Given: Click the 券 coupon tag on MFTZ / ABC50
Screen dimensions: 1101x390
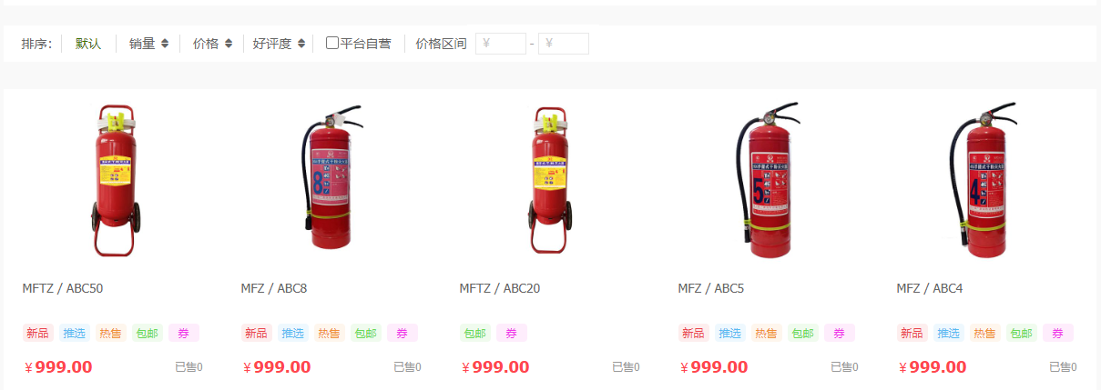Looking at the screenshot, I should click(x=184, y=334).
